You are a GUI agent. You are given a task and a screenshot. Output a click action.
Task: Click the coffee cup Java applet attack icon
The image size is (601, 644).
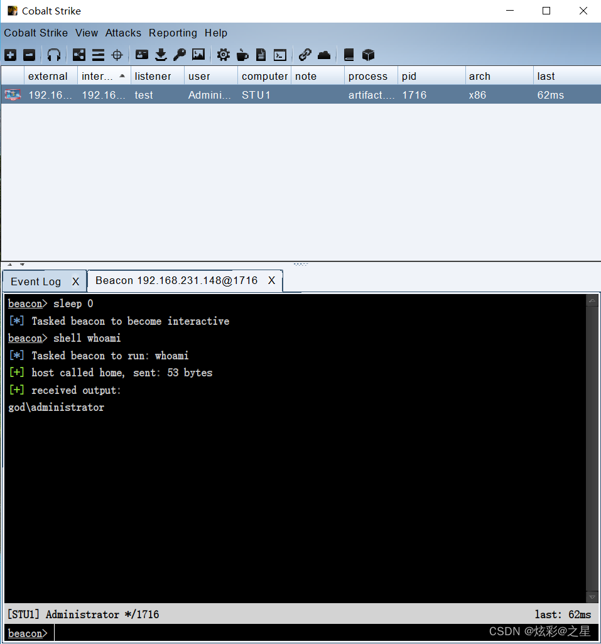pos(242,55)
